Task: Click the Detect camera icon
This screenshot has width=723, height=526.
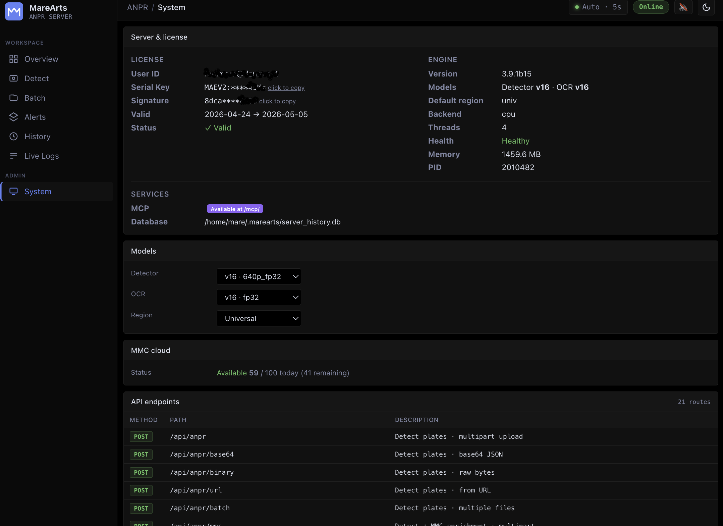Action: pos(13,78)
